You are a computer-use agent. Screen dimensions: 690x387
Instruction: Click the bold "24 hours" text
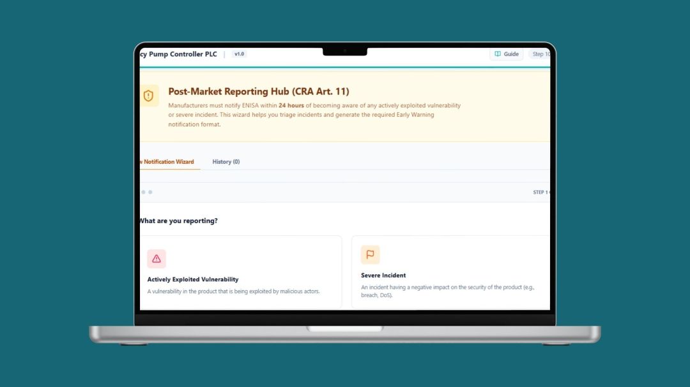coord(291,105)
